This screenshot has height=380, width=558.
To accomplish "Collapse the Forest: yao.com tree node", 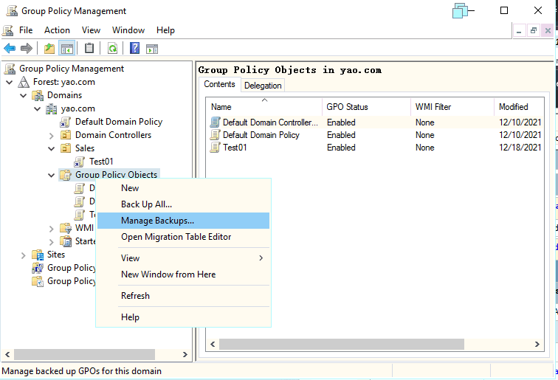I will pyautogui.click(x=10, y=82).
